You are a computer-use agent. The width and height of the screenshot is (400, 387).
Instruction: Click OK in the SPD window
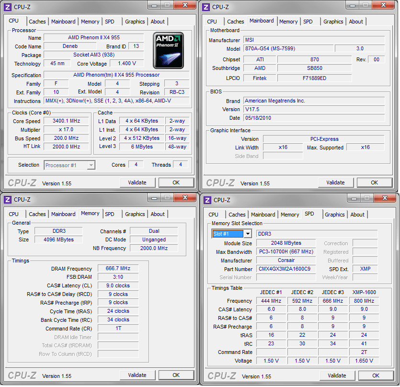coord(376,376)
